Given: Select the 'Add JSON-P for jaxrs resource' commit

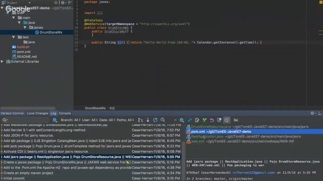Looking at the screenshot, I should click(x=91, y=135).
